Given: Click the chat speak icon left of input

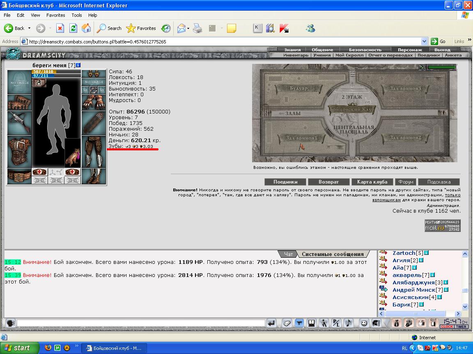Looking at the screenshot, I should click(x=11, y=323).
